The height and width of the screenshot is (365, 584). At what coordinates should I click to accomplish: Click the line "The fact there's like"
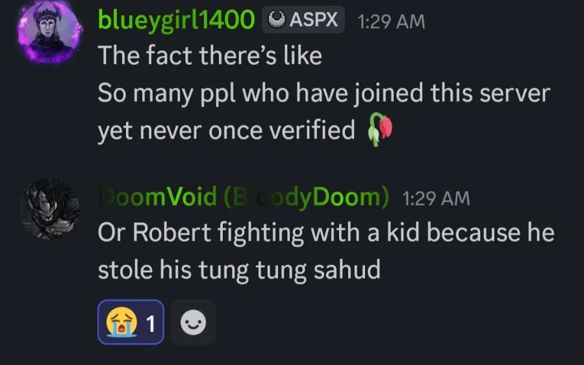click(210, 56)
